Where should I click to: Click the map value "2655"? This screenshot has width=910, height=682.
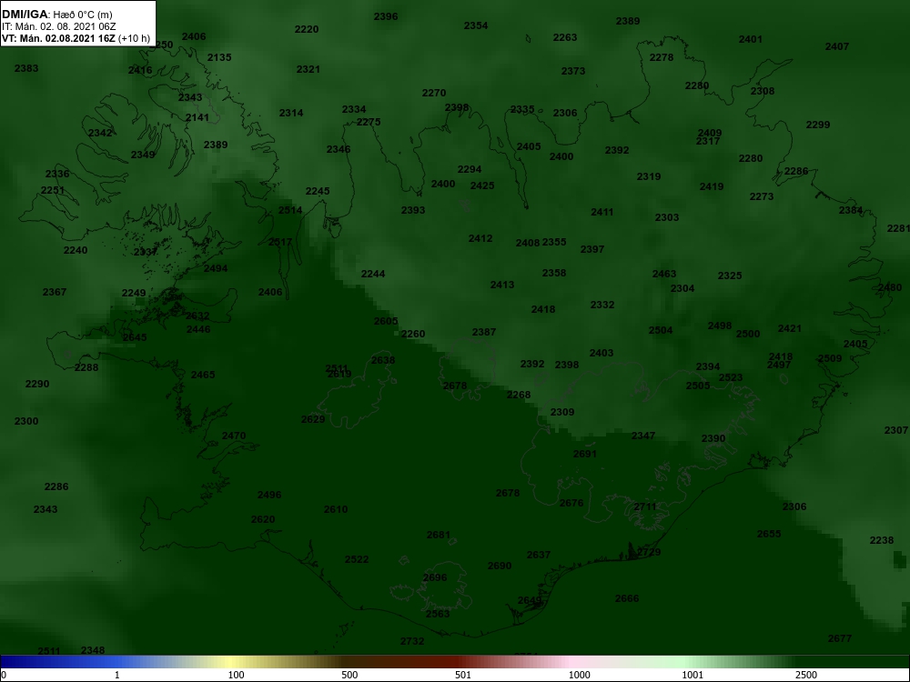pyautogui.click(x=769, y=534)
